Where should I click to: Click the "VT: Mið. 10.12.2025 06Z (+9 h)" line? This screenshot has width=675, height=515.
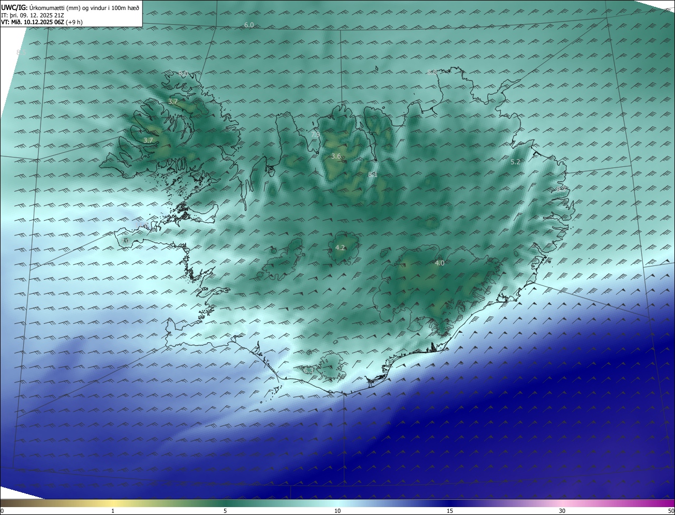[42, 22]
